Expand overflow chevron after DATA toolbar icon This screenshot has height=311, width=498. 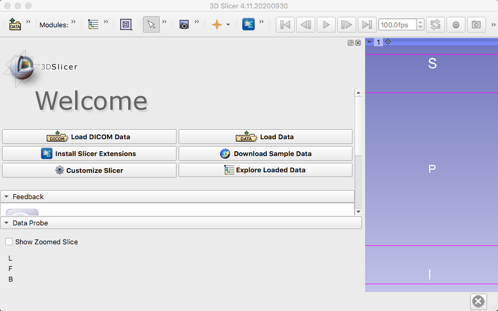point(28,22)
